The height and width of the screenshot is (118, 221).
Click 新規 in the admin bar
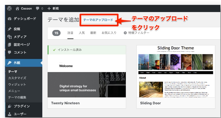56,8
